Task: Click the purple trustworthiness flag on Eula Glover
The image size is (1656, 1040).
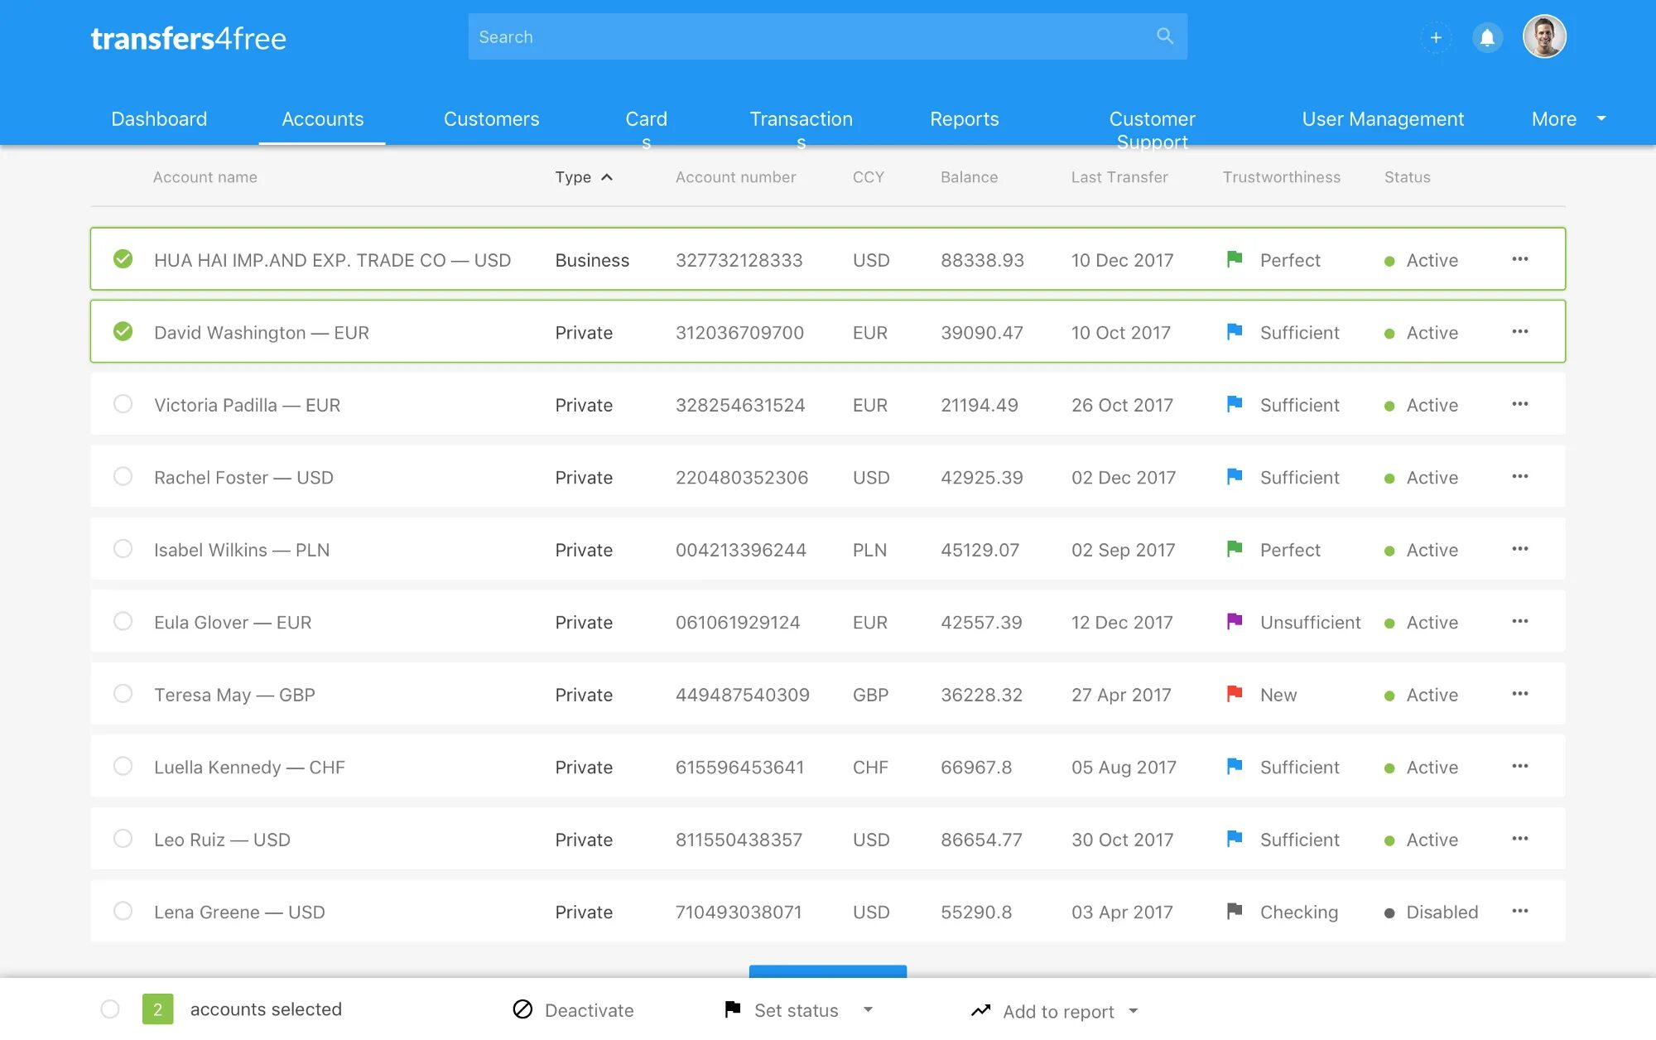Action: (1233, 621)
